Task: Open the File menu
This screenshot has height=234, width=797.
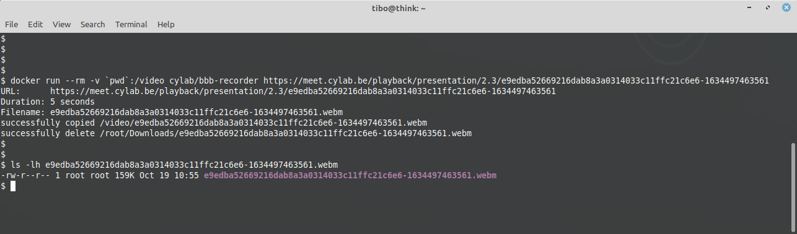Action: point(11,25)
